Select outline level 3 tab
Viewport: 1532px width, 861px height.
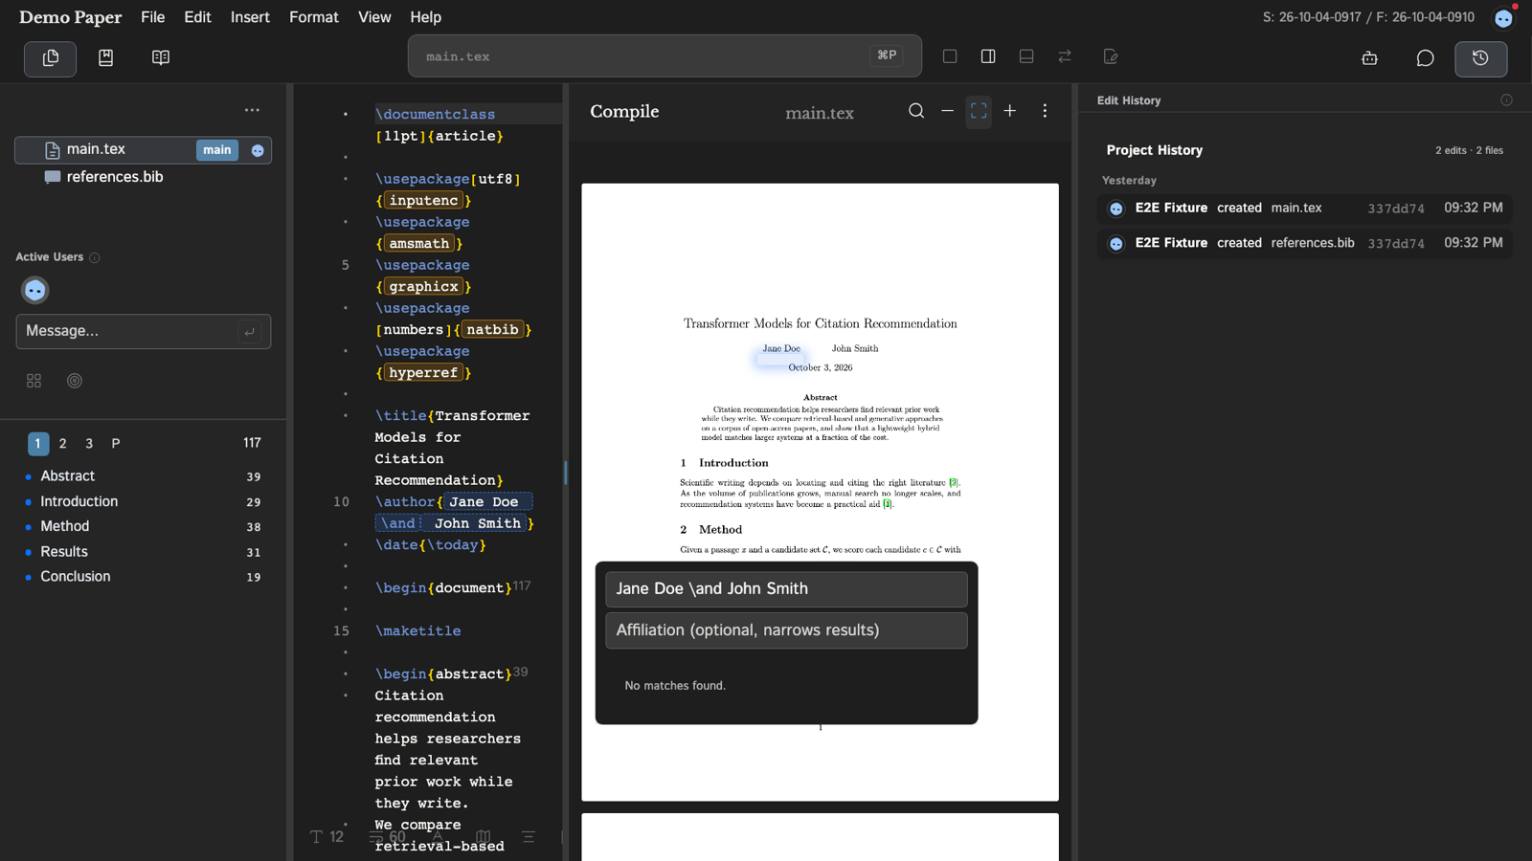(89, 444)
